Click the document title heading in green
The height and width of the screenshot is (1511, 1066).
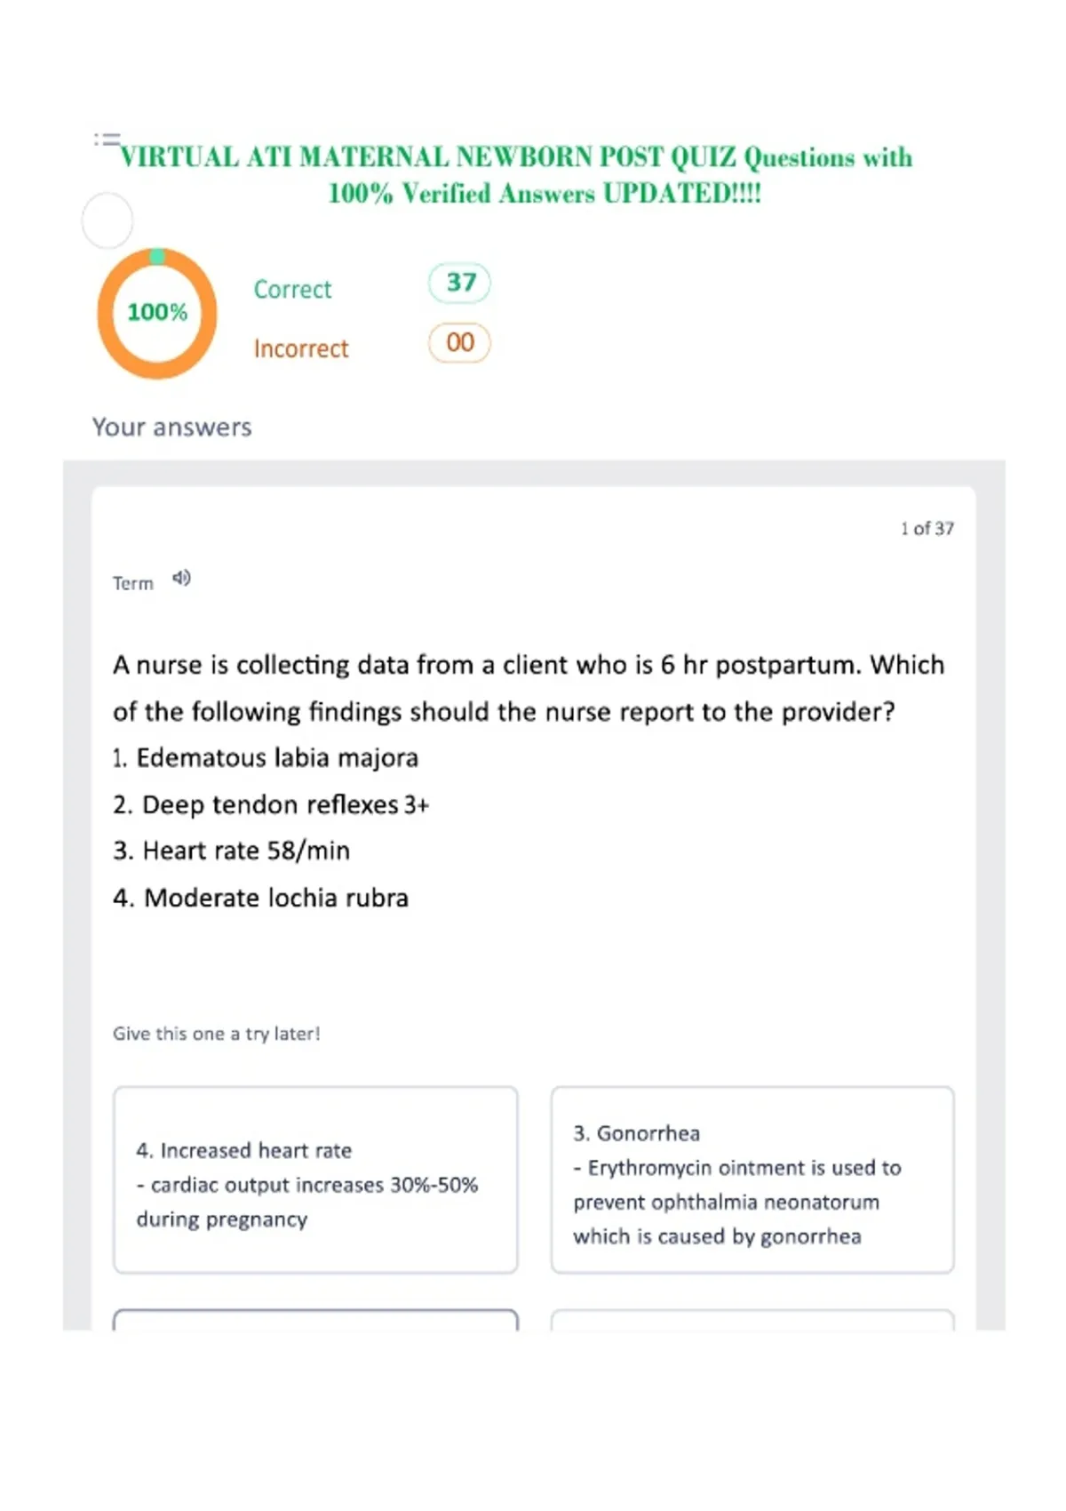516,175
